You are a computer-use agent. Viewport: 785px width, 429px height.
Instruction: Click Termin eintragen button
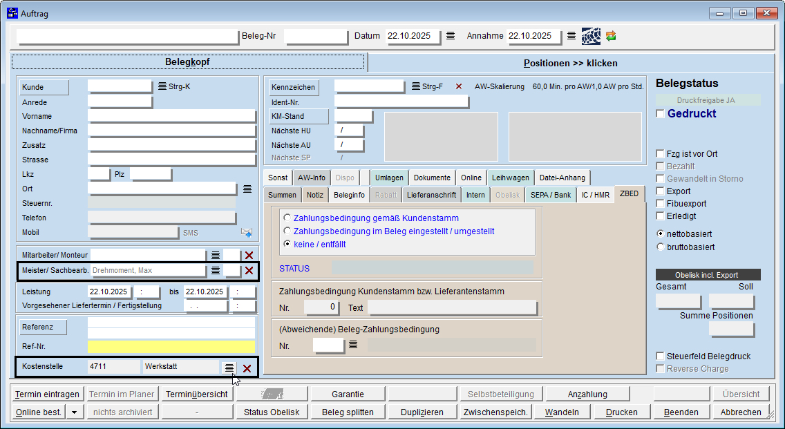coord(47,394)
